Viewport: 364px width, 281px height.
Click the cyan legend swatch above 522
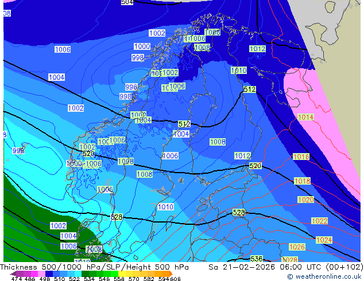78,274
